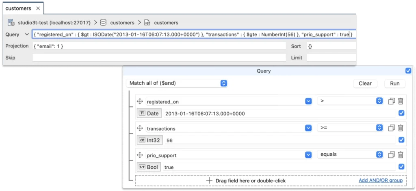Click the customers collection breadcrumb label

coord(166,23)
